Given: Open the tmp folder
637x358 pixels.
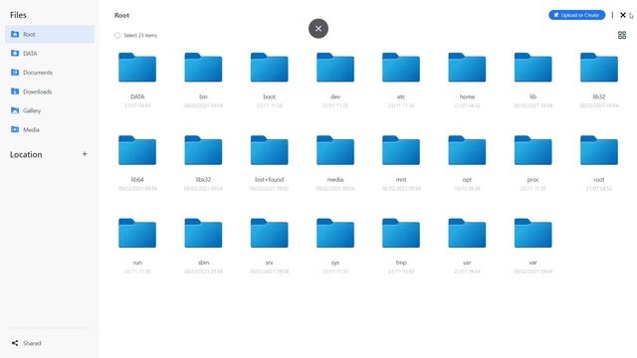Looking at the screenshot, I should click(x=401, y=233).
